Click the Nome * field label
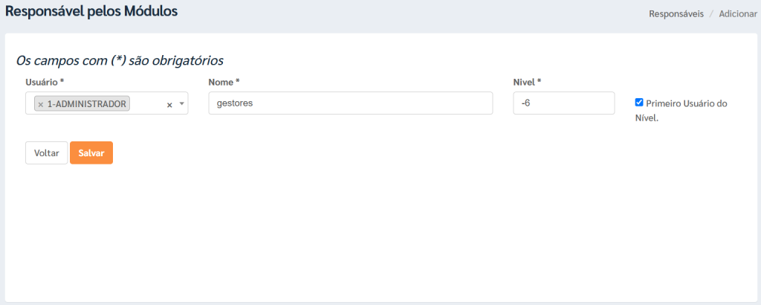 [x=224, y=82]
